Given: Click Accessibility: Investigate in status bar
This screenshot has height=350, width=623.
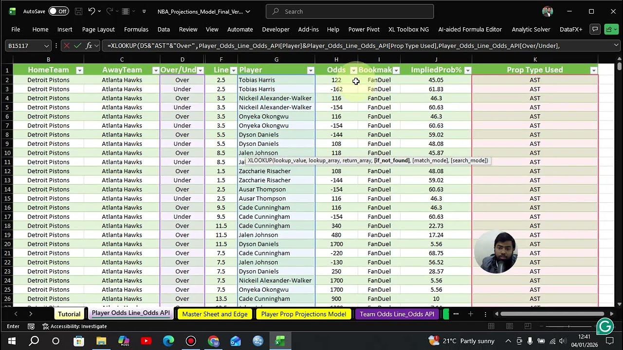Looking at the screenshot, I should 74,327.
